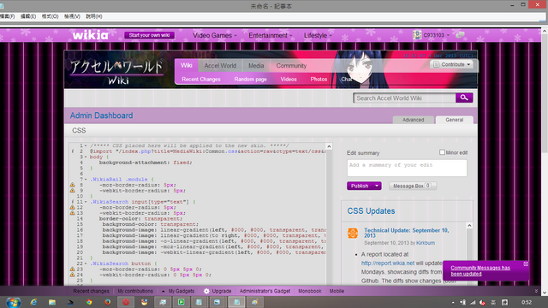
Task: Open Google Chrome from taskbar
Action: point(89,302)
